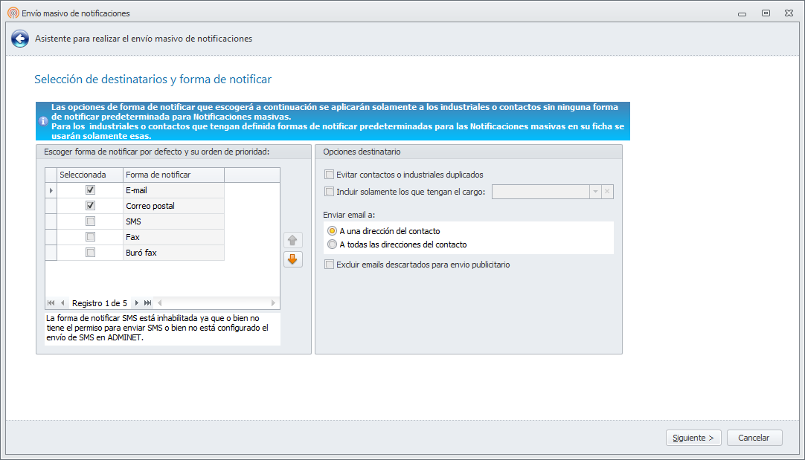
Task: Select the E-mail row text
Action: [x=137, y=190]
